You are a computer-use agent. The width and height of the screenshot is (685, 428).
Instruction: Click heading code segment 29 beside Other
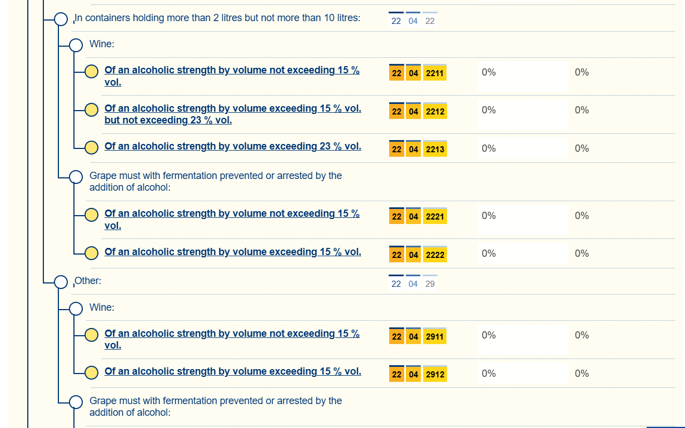430,283
